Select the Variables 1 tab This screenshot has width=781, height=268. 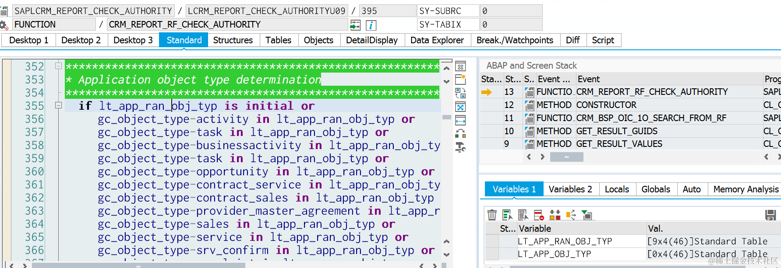point(514,189)
